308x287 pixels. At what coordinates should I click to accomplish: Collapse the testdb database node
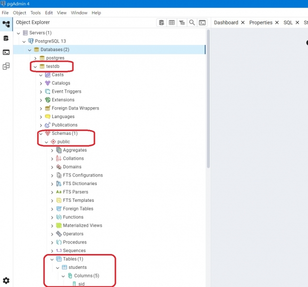35,66
